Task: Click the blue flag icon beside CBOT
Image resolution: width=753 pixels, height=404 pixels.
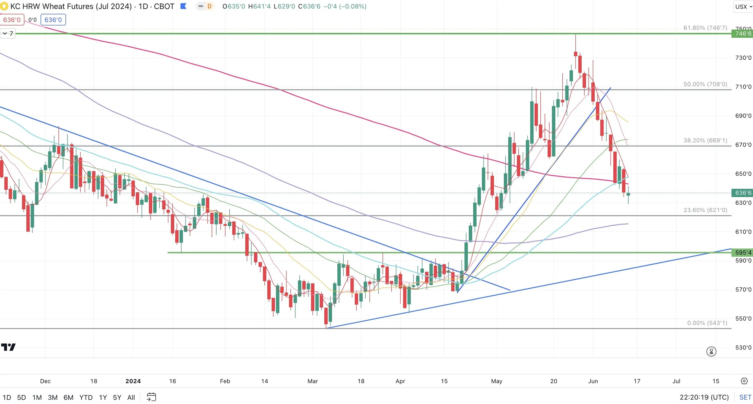Action: 183,6
